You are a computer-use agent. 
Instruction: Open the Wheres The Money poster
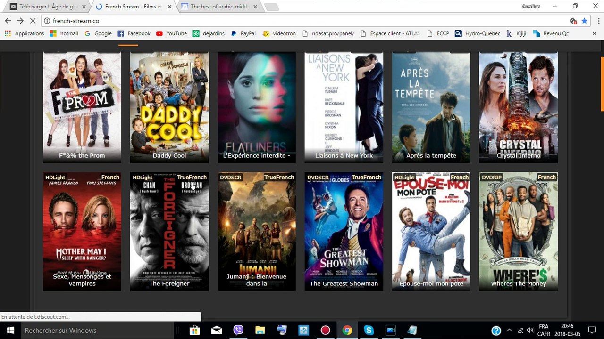tap(519, 232)
